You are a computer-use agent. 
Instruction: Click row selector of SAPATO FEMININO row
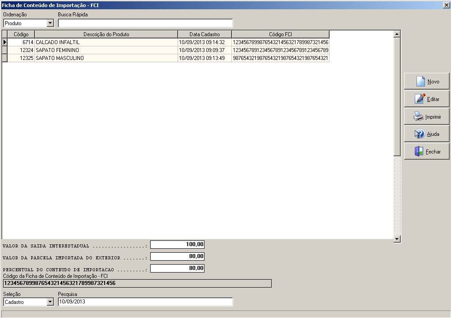4,50
